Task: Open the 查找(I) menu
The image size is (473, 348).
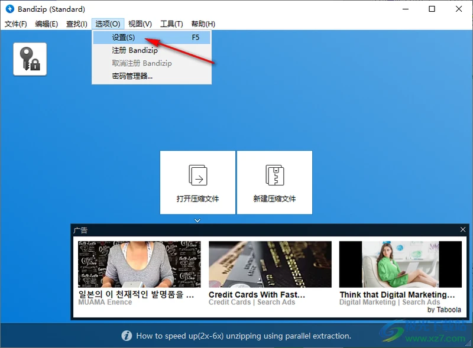Action: [77, 24]
